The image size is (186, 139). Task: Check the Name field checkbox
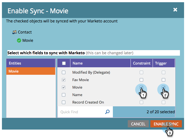pos(63,95)
